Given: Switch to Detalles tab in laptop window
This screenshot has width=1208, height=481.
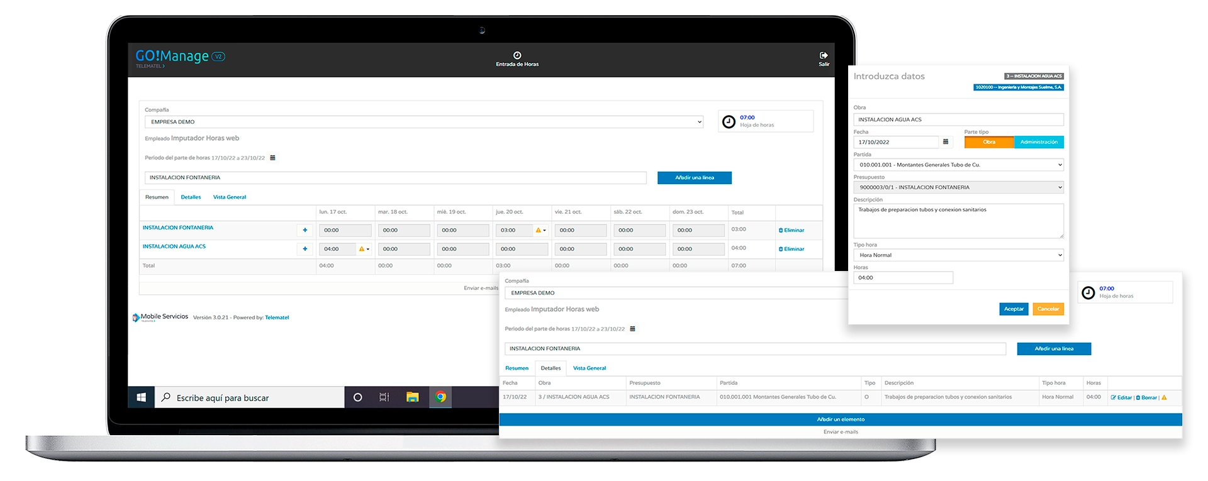Looking at the screenshot, I should coord(191,197).
